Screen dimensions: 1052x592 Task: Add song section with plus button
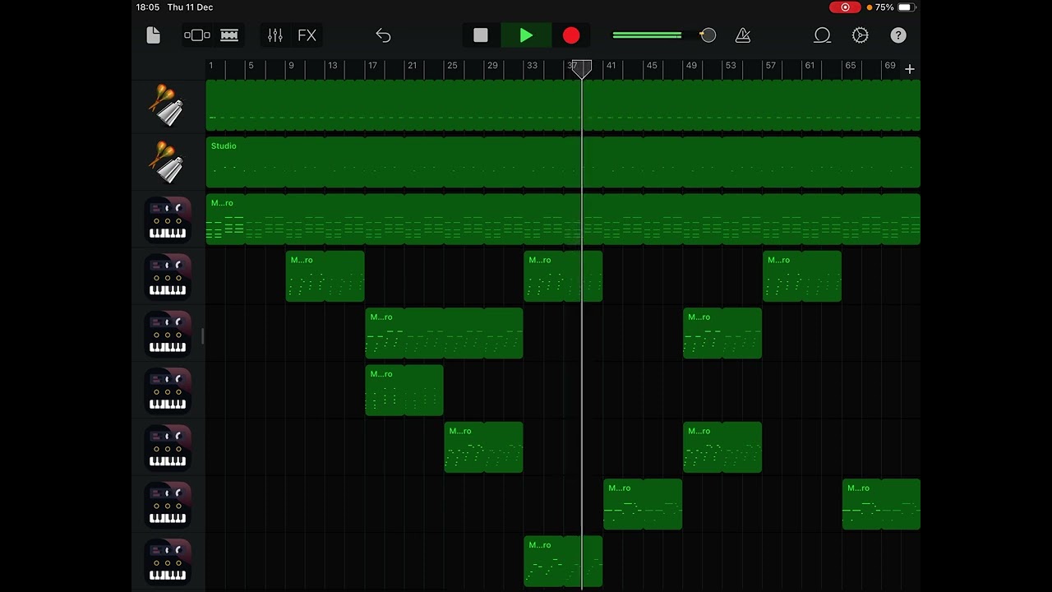[910, 69]
